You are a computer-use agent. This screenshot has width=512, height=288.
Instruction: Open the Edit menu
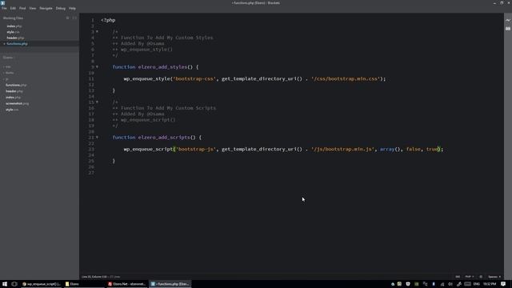[13, 8]
